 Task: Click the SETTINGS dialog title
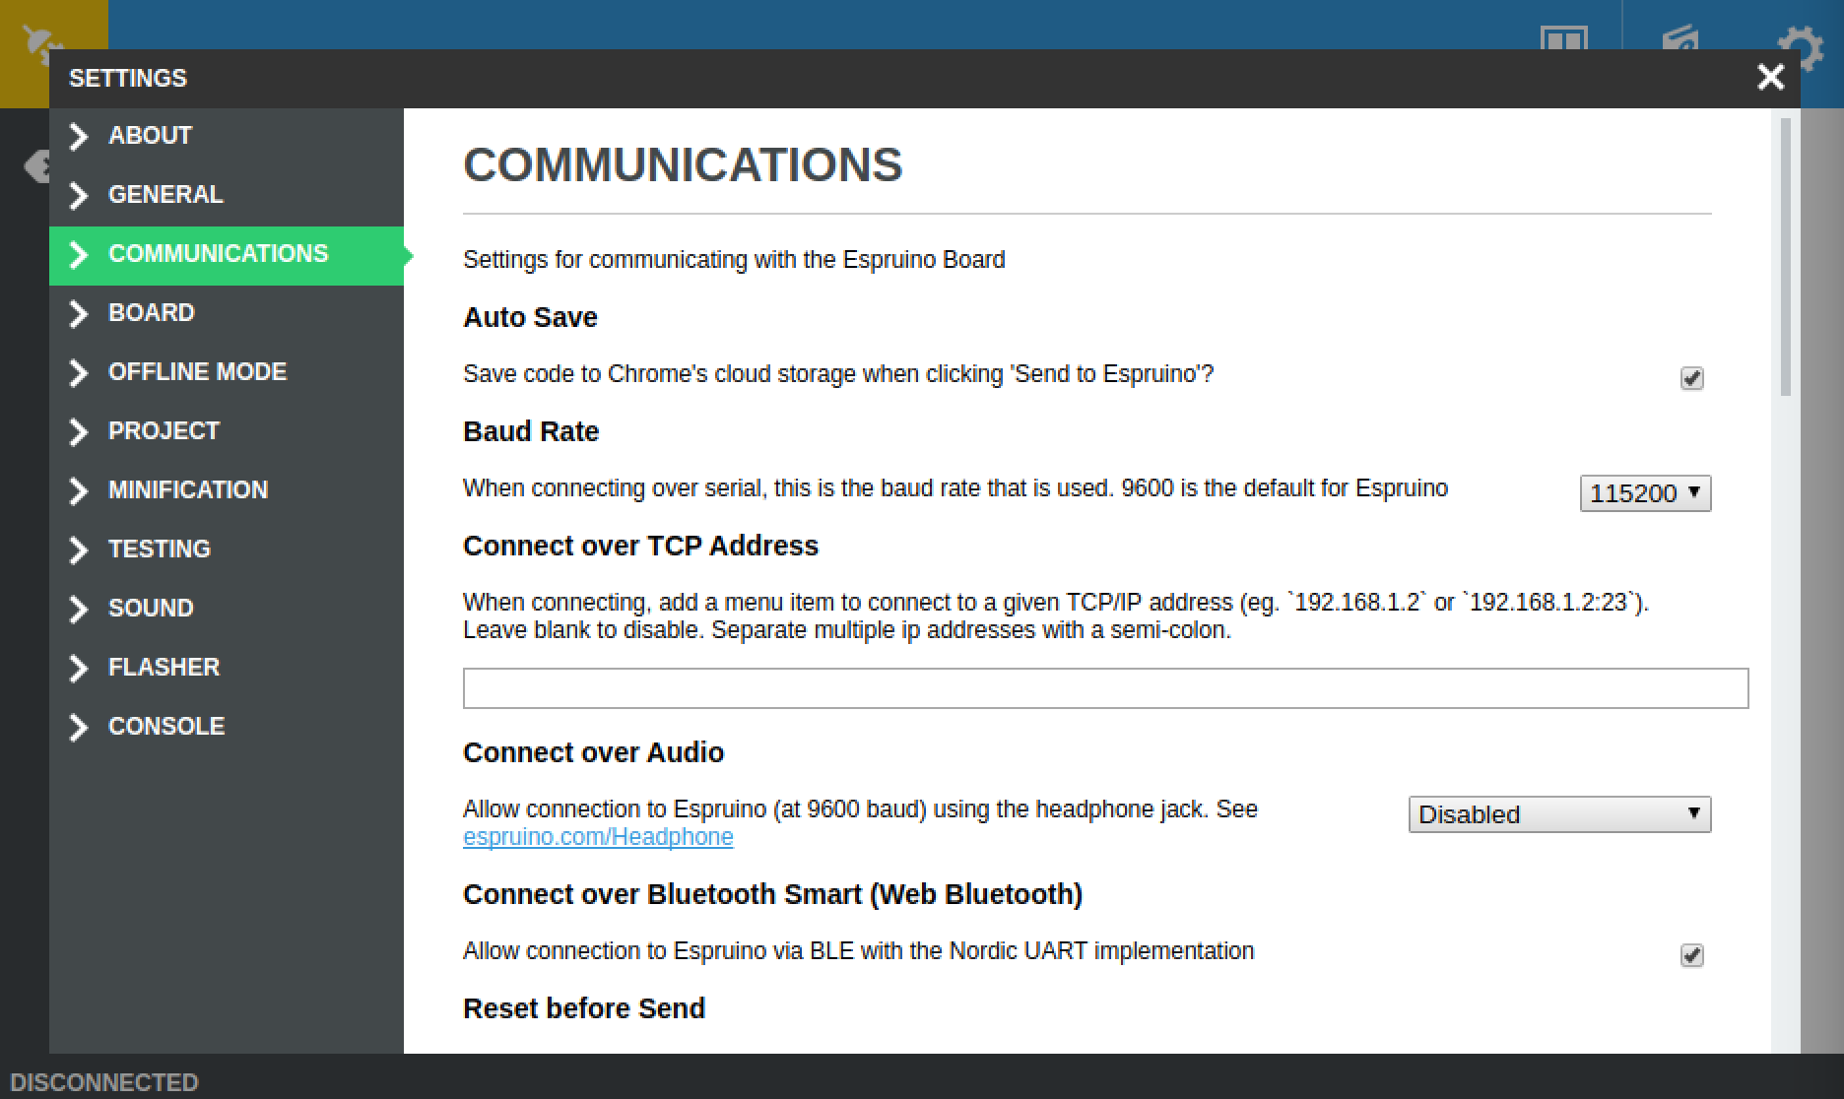click(128, 78)
